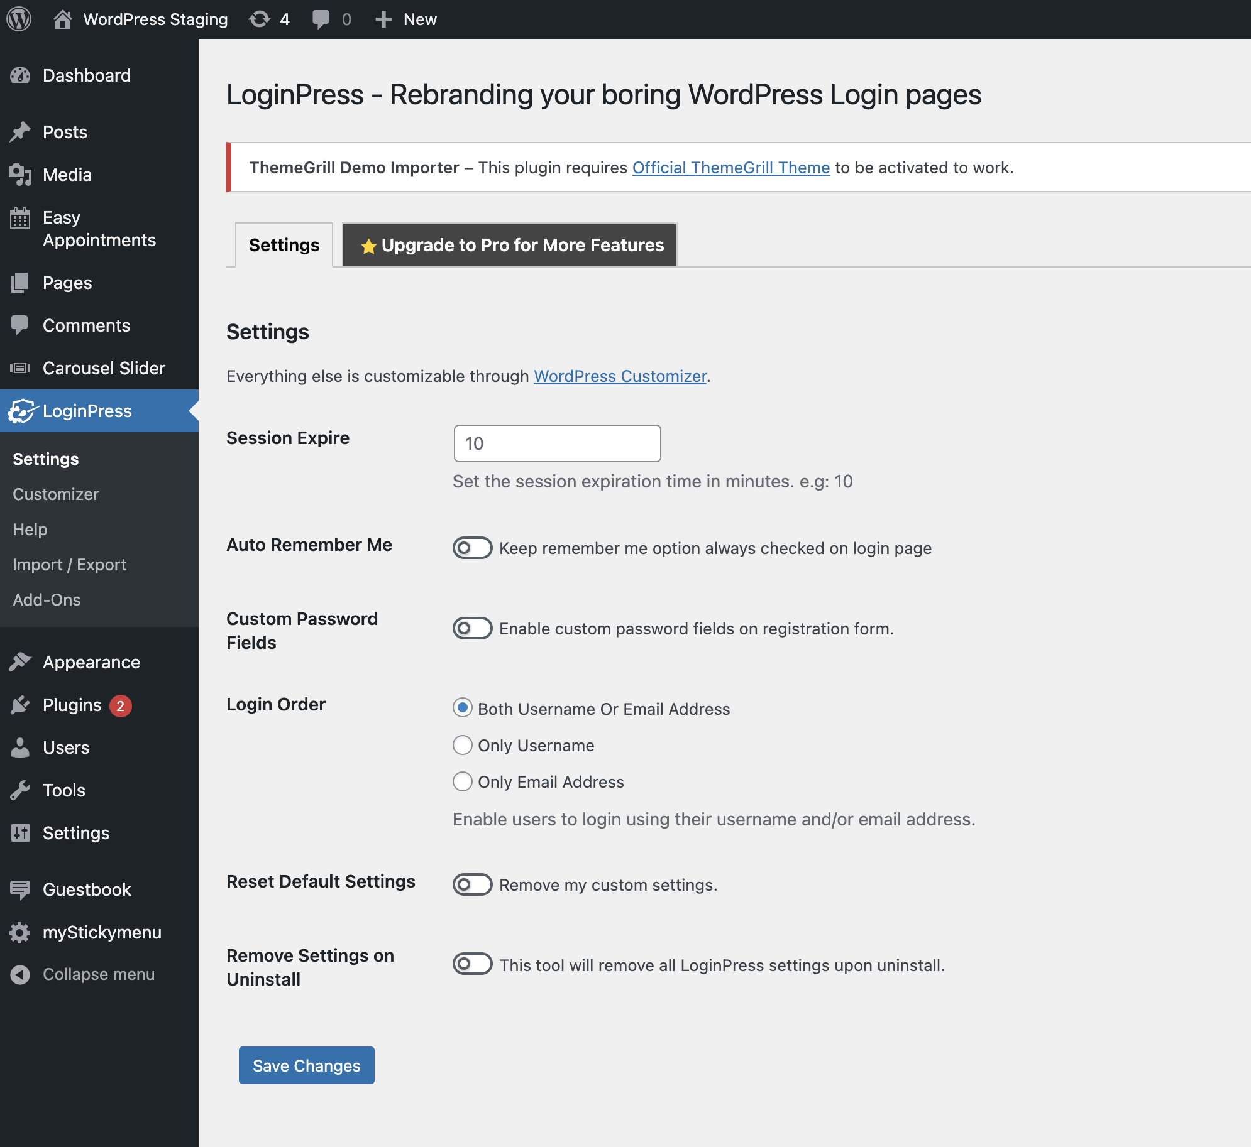Open the WordPress Customizer link
Image resolution: width=1251 pixels, height=1147 pixels.
pos(620,376)
